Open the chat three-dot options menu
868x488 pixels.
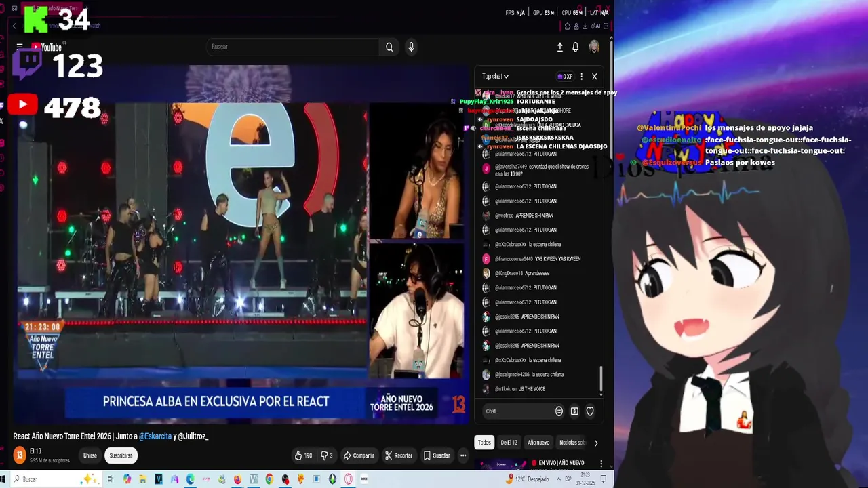[581, 77]
